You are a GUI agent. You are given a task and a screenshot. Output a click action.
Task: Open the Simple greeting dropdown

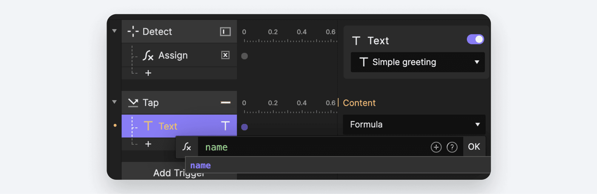[x=417, y=62]
